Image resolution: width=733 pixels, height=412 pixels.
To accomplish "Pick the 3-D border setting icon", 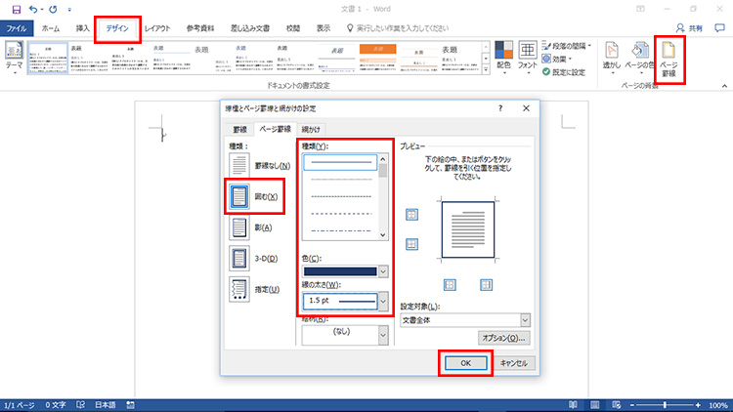I will [239, 258].
